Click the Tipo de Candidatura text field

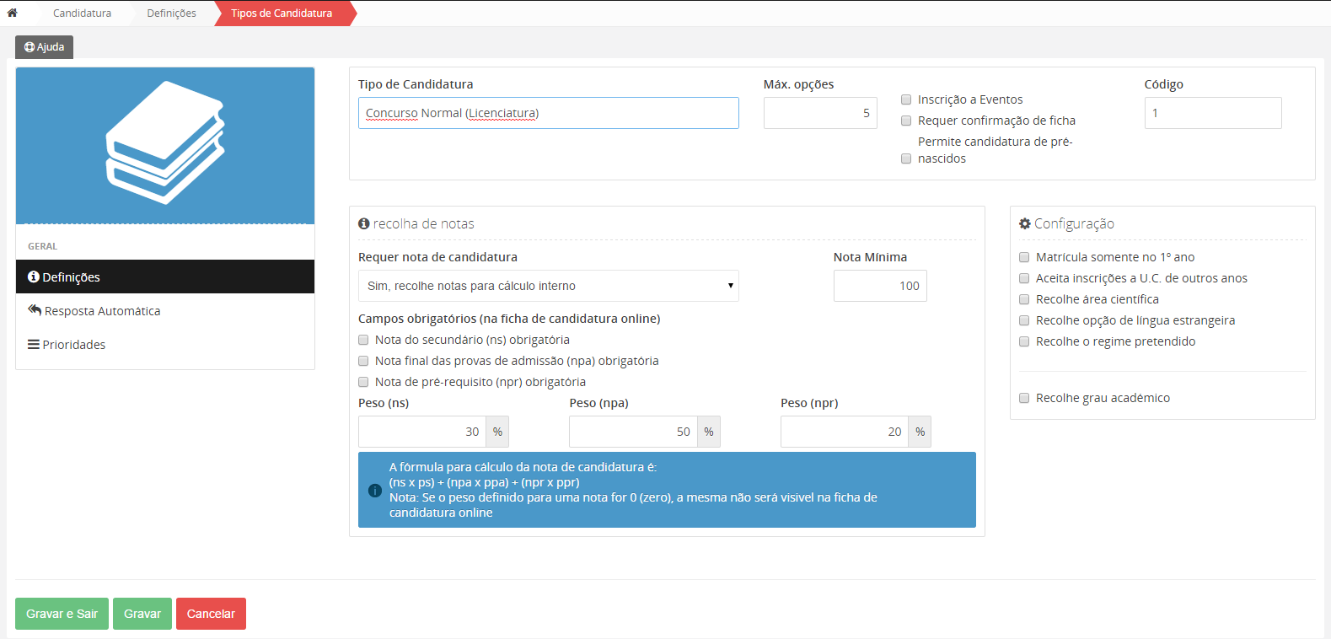point(548,113)
